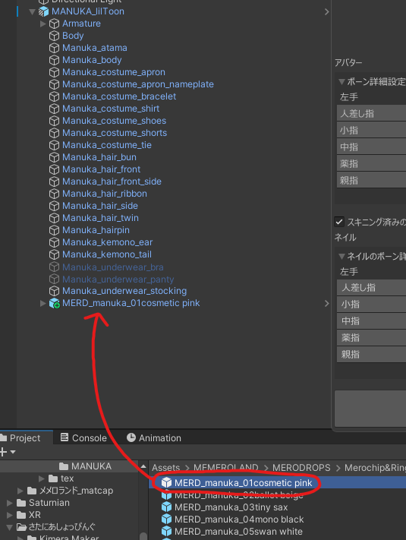
Task: Click the Manuka_costume_apron_nameplate cube icon
Action: point(54,84)
